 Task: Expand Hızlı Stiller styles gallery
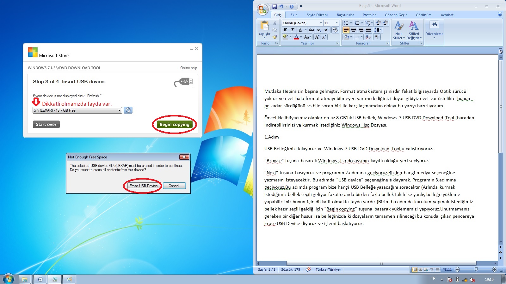pos(399,30)
